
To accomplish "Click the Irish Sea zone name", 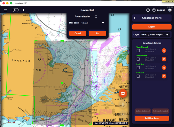I will pos(140,64).
